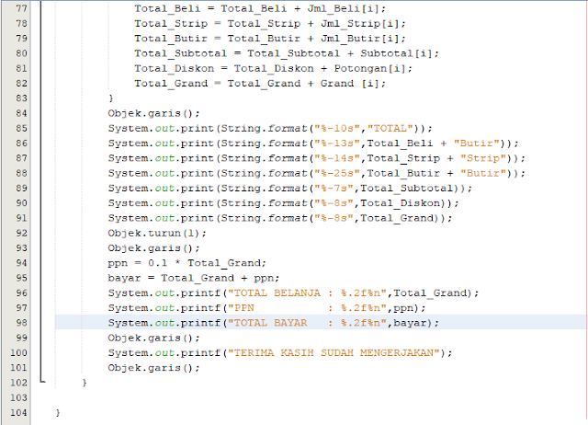Click the closing brace on line 102
Image resolution: width=588 pixels, height=425 pixels.
point(85,383)
